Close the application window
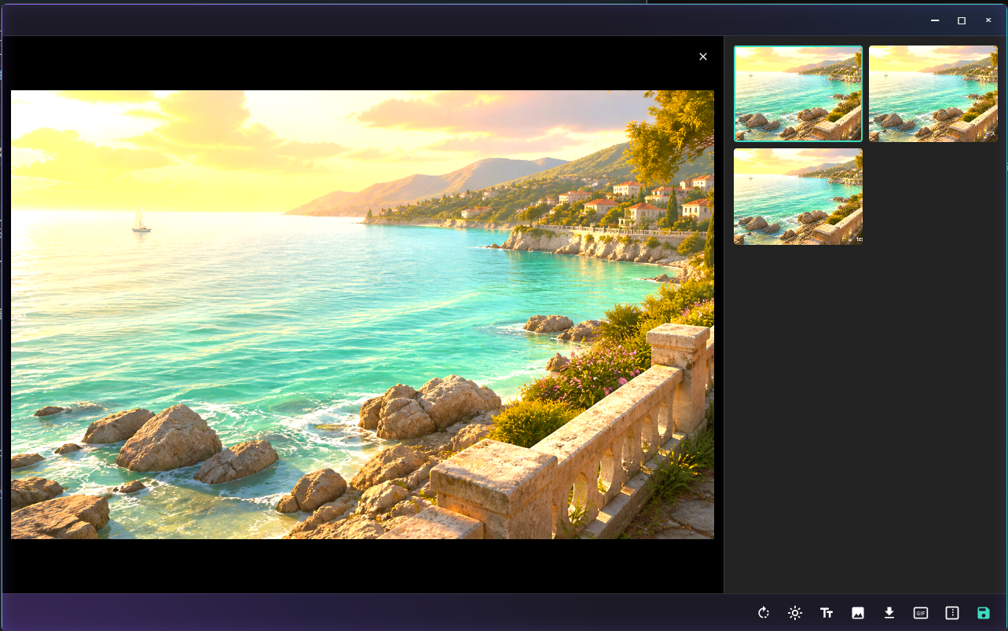The height and width of the screenshot is (631, 1008). click(988, 20)
